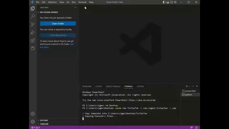This screenshot has height=129, width=229.
Task: Open the launch profile dropdown beside plus
Action: (x=190, y=86)
